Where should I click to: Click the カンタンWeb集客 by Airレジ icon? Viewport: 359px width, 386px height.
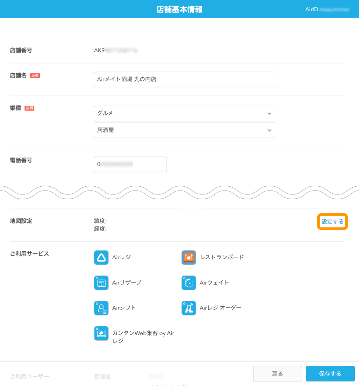coord(101,333)
